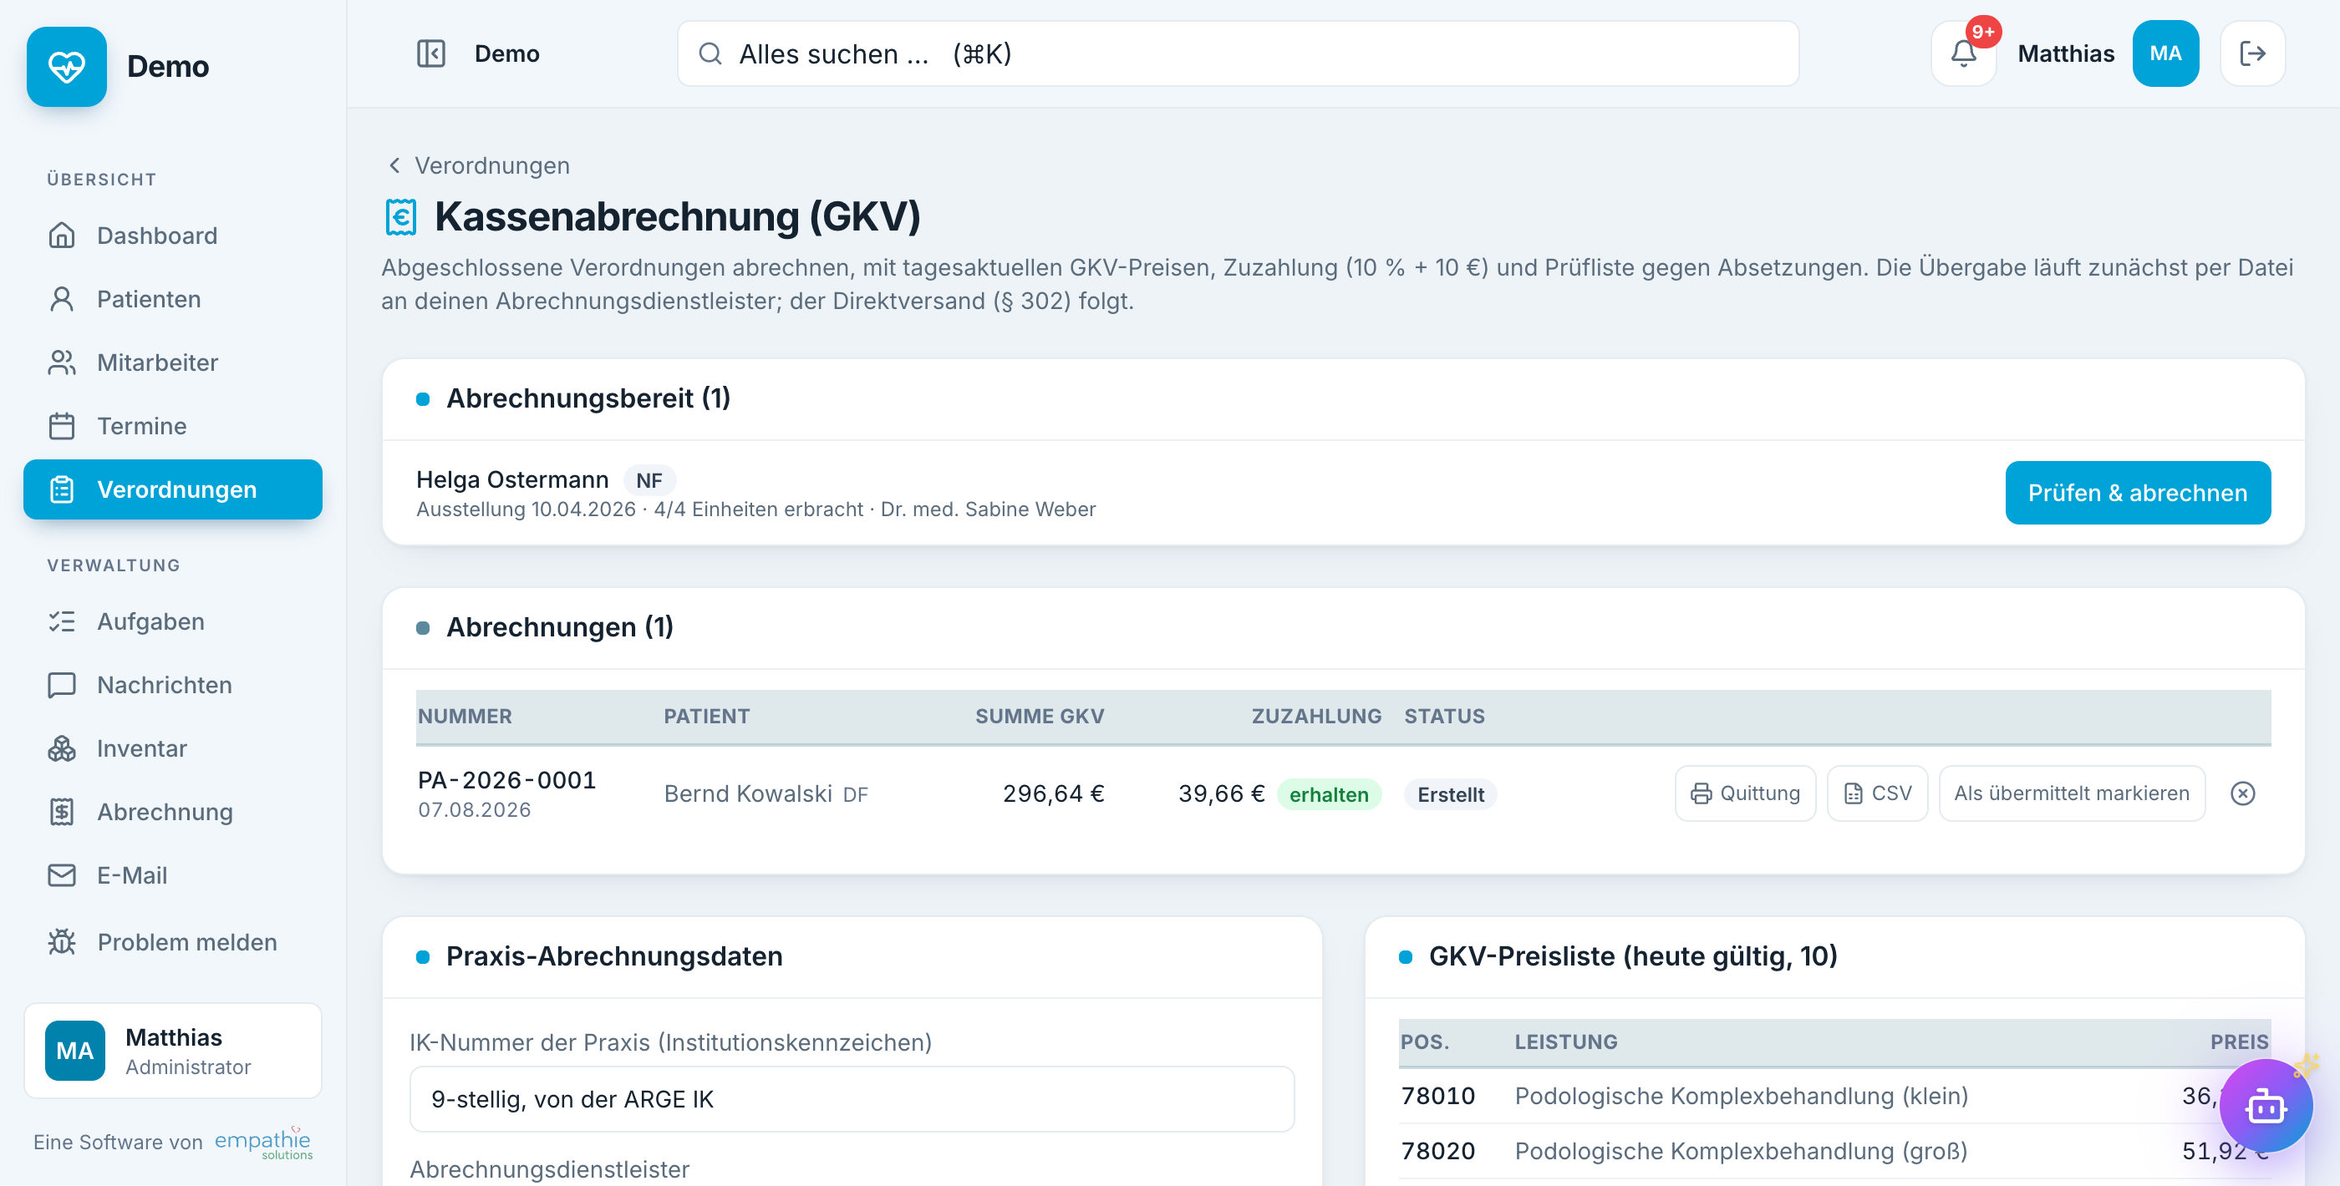Focus the Alles suchen search field

tap(1237, 53)
